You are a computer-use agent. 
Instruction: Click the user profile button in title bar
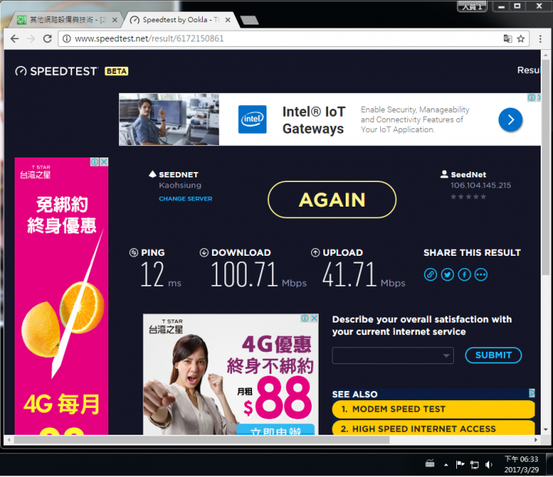click(x=472, y=6)
